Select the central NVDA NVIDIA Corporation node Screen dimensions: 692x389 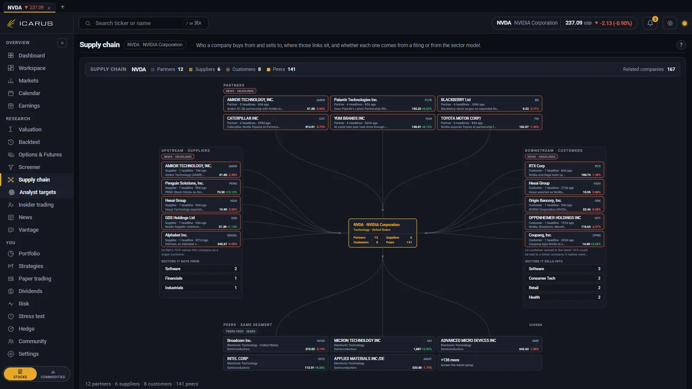383,233
